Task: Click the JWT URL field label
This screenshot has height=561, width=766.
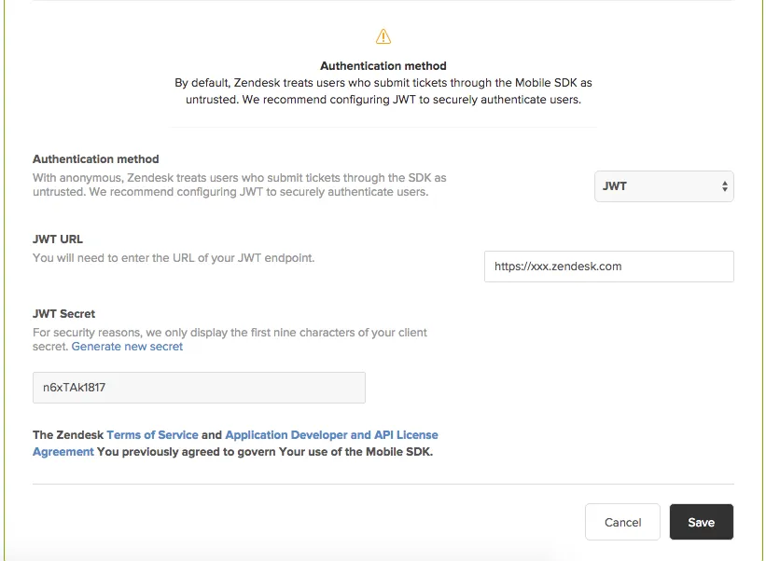Action: 58,239
